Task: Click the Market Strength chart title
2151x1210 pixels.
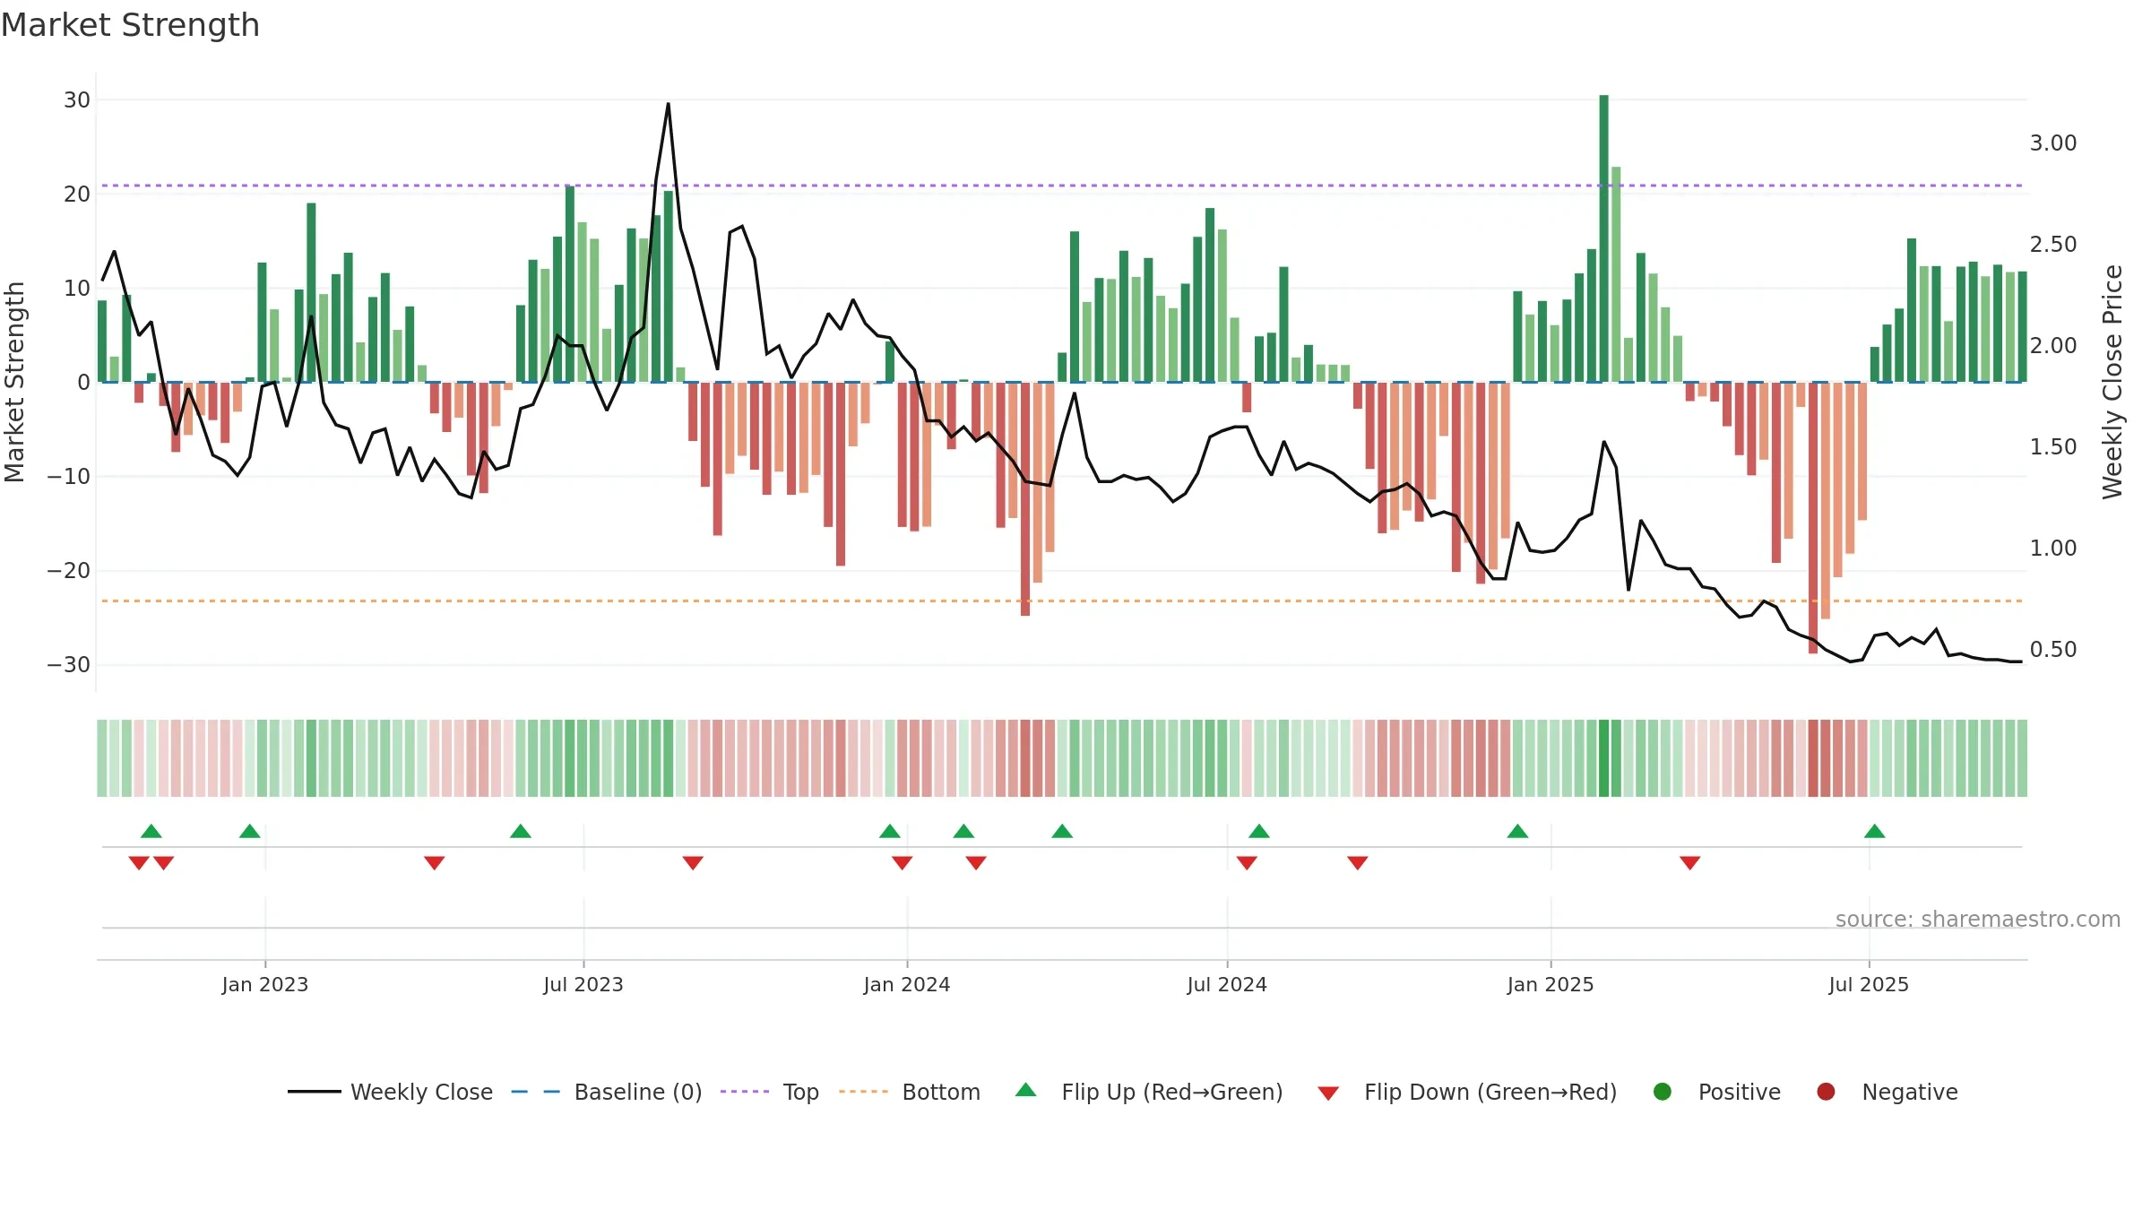Action: pyautogui.click(x=131, y=25)
